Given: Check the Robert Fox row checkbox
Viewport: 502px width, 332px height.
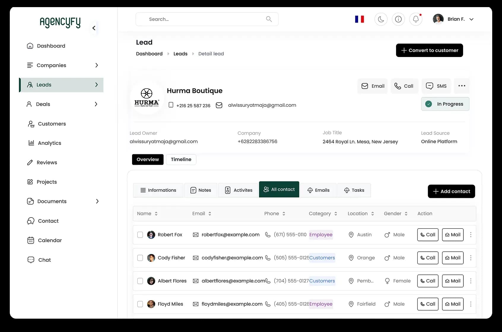Looking at the screenshot, I should coord(140,235).
